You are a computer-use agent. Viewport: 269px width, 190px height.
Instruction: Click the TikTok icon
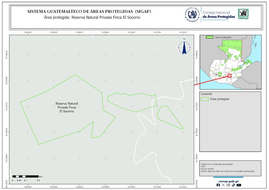233,185
